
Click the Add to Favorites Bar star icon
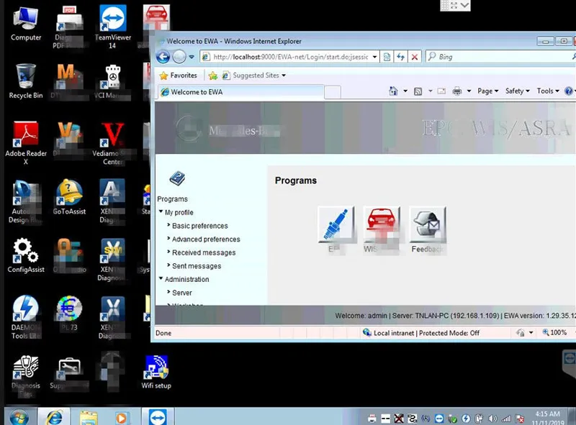[x=212, y=76]
